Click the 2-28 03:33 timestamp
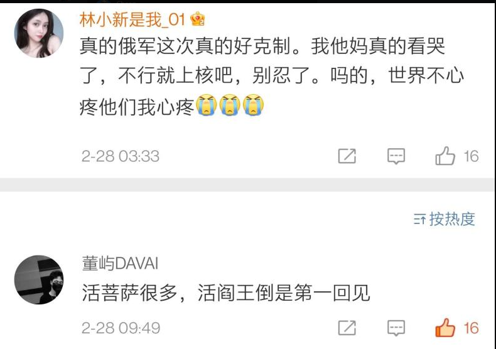The image size is (496, 349). (x=120, y=156)
